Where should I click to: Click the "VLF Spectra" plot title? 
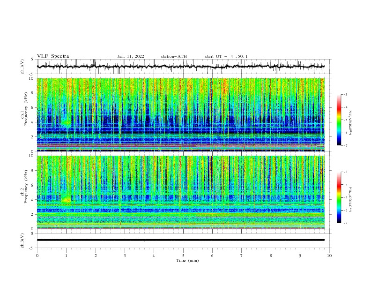click(53, 56)
